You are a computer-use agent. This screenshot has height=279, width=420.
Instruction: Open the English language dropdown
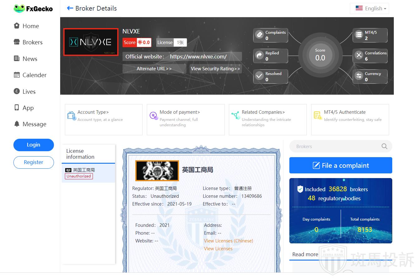tap(369, 8)
